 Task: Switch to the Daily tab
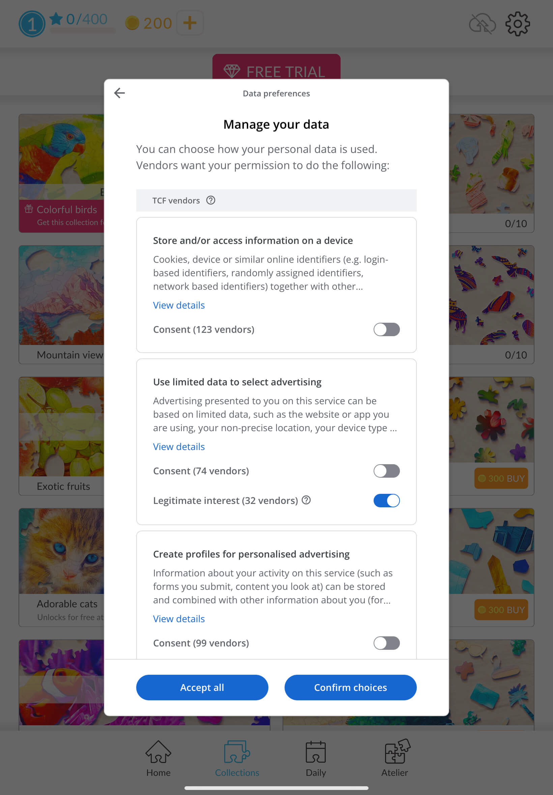pyautogui.click(x=316, y=758)
